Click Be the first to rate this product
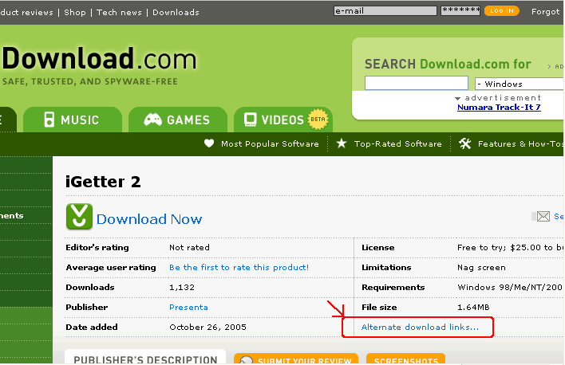The height and width of the screenshot is (365, 565). click(239, 268)
